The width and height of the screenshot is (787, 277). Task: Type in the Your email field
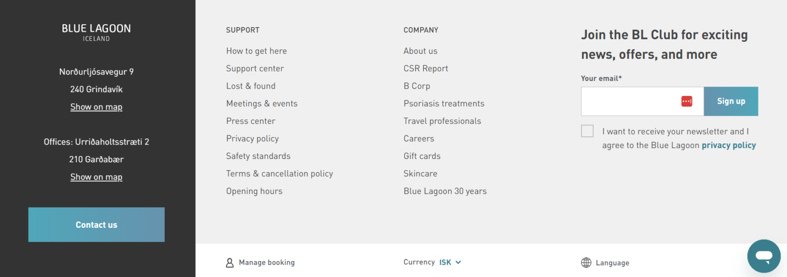click(630, 101)
